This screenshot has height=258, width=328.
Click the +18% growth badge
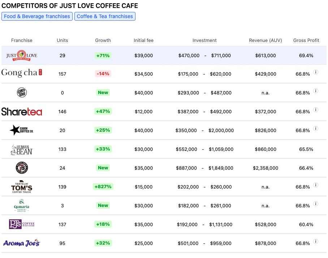103,224
